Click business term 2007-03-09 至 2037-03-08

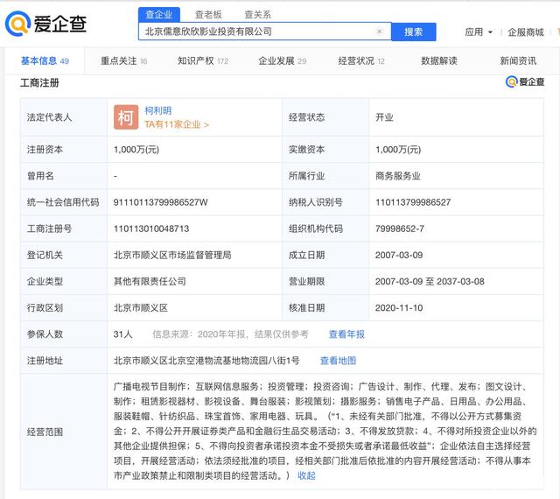pos(430,281)
